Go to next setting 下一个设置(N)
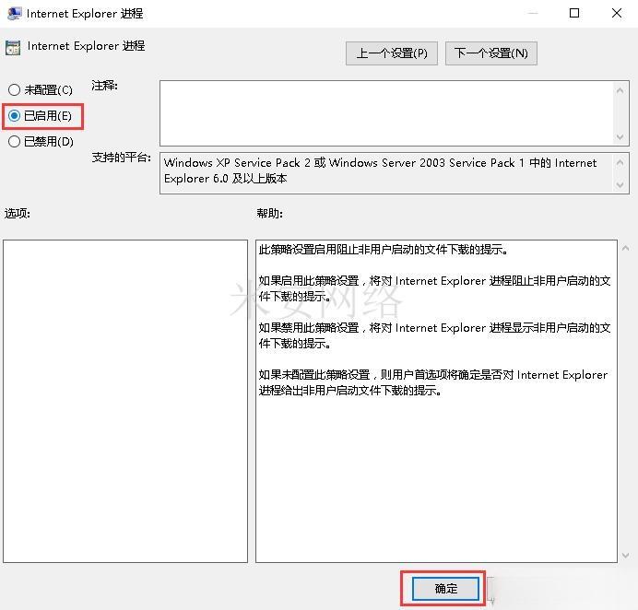Image resolution: width=638 pixels, height=610 pixels. [x=491, y=53]
